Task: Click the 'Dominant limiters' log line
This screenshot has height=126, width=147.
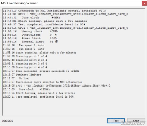Action: coord(22,75)
